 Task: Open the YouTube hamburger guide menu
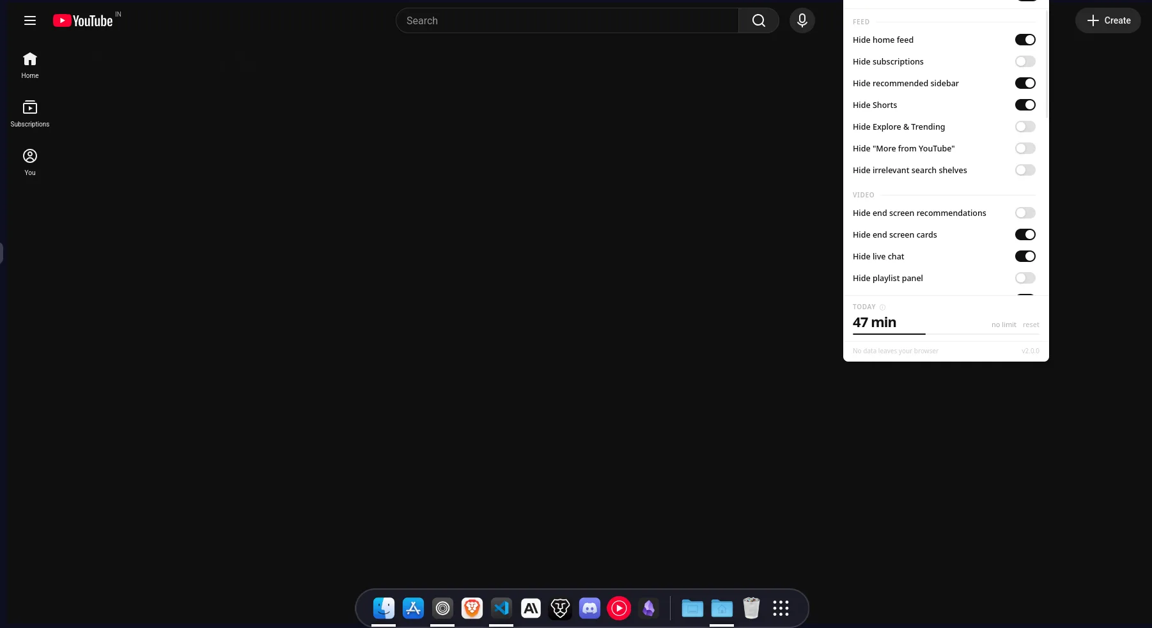30,20
